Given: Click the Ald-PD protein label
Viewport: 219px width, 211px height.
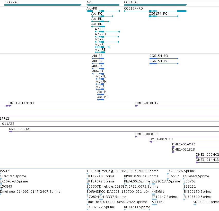Looking at the screenshot, I should click(98, 71).
